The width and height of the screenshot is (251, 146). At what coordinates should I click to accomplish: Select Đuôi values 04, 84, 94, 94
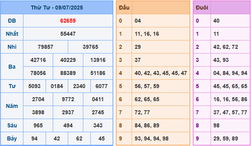(230, 73)
